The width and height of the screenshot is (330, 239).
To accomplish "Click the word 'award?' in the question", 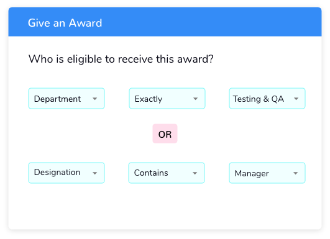I will point(195,59).
